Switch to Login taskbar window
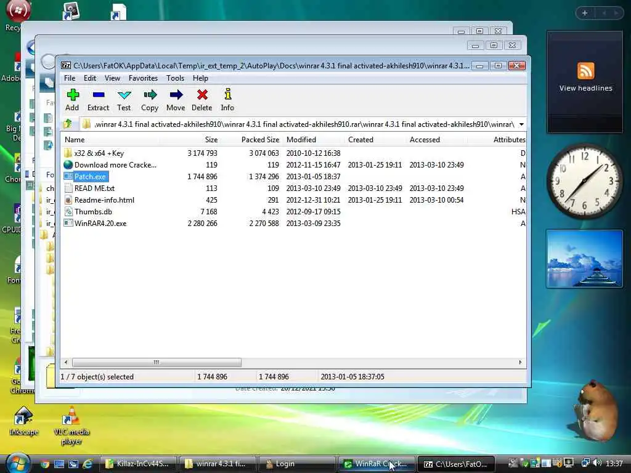The width and height of the screenshot is (631, 473). point(297,464)
